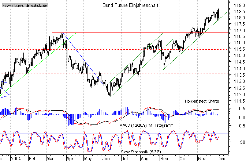
Task: Select the Aug month marker
Action: coord(144,159)
